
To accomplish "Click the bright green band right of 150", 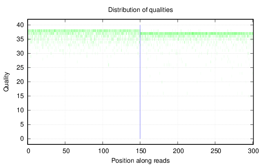I will (196, 33).
